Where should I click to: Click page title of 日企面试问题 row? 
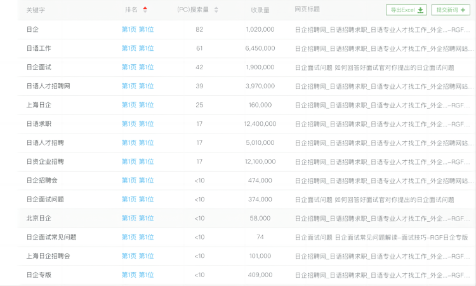[x=374, y=200]
